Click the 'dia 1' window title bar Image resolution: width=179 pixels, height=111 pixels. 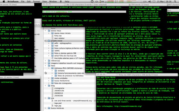coord(85,4)
